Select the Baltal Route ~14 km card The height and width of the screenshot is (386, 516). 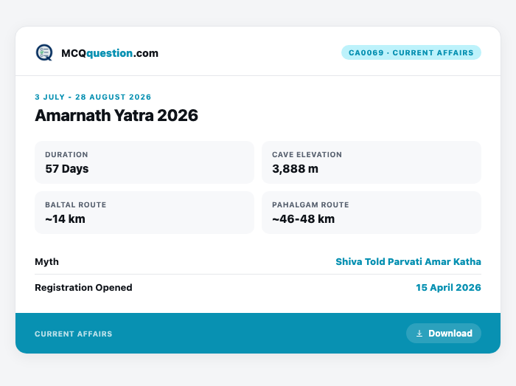pos(144,213)
